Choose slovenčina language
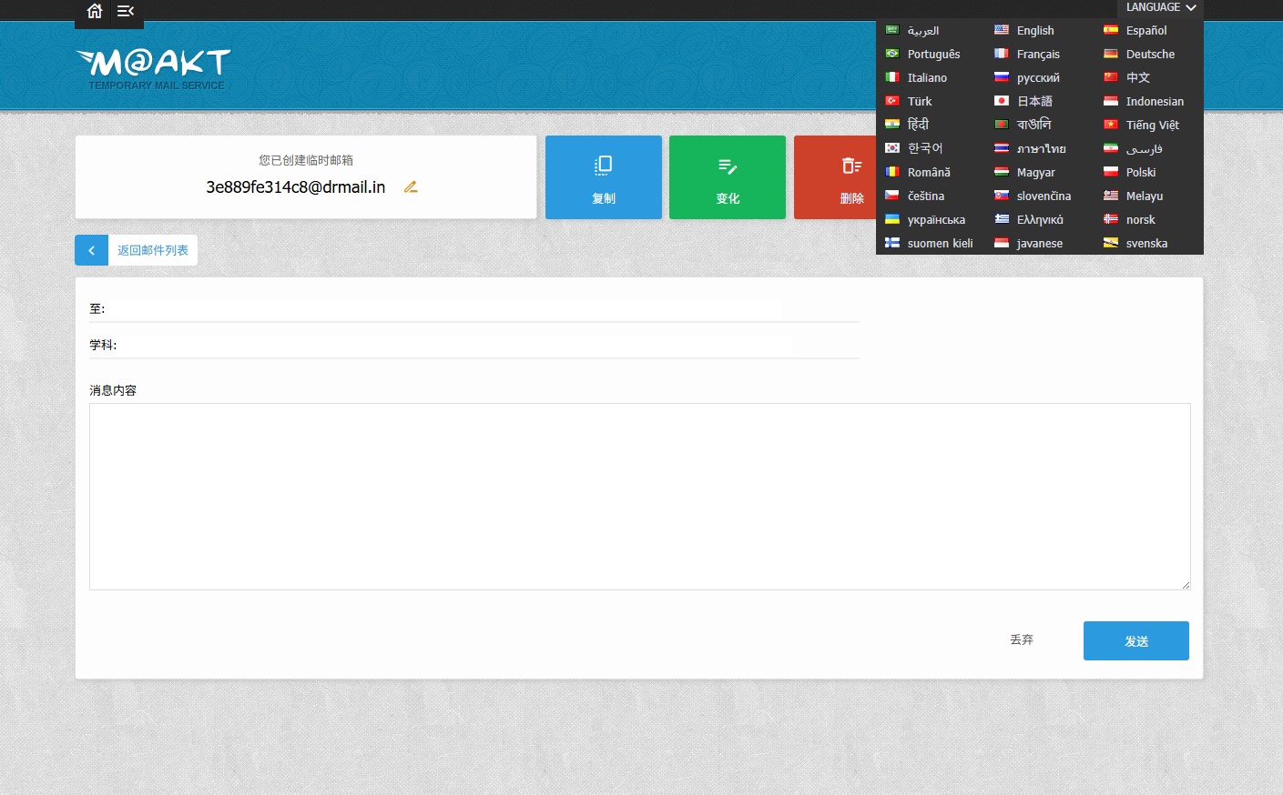The height and width of the screenshot is (795, 1283). click(x=1033, y=196)
